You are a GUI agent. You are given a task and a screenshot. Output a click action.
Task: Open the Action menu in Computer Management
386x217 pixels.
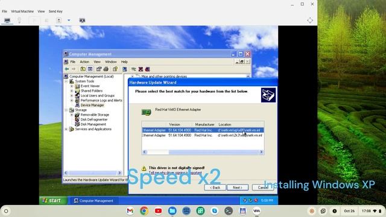click(84, 61)
